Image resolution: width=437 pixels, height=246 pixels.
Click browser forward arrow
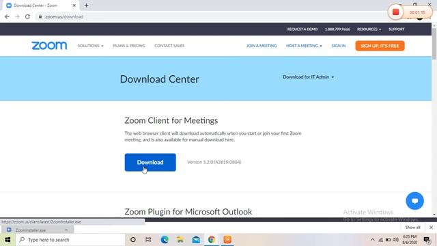pyautogui.click(x=17, y=16)
